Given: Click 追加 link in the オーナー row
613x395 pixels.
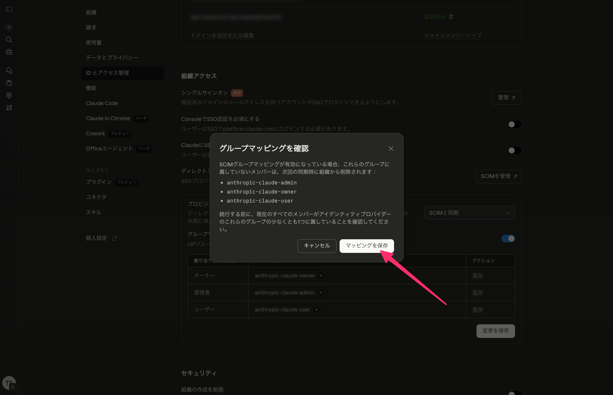Looking at the screenshot, I should pyautogui.click(x=477, y=276).
